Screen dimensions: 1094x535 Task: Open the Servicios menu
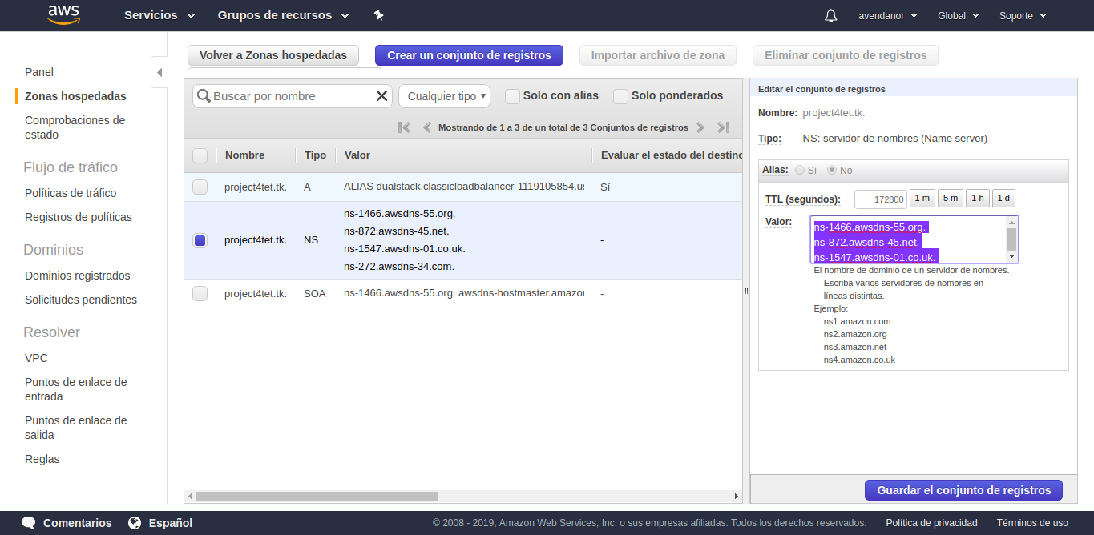coord(159,15)
